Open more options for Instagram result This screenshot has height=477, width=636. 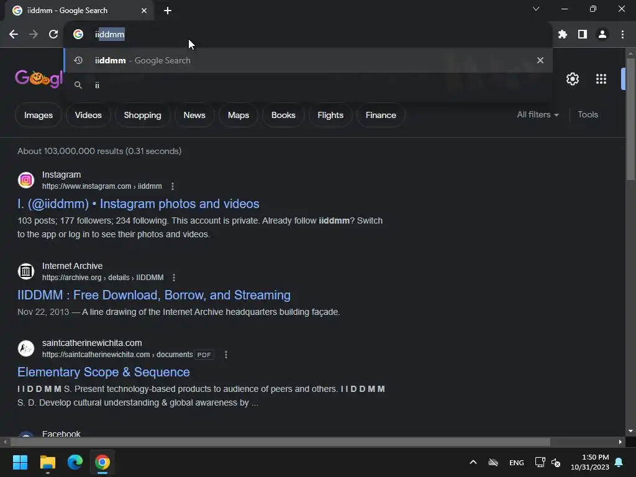(x=173, y=186)
